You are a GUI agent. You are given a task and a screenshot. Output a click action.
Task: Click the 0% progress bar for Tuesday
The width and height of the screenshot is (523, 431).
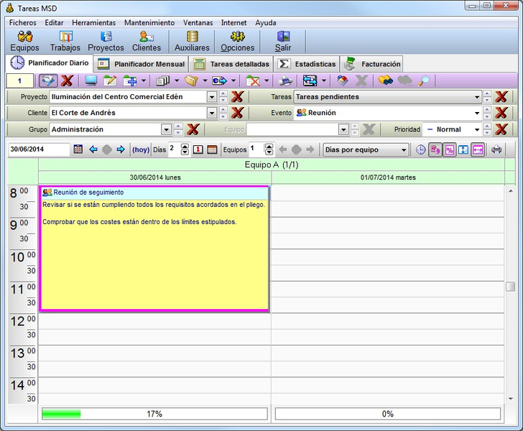[388, 414]
